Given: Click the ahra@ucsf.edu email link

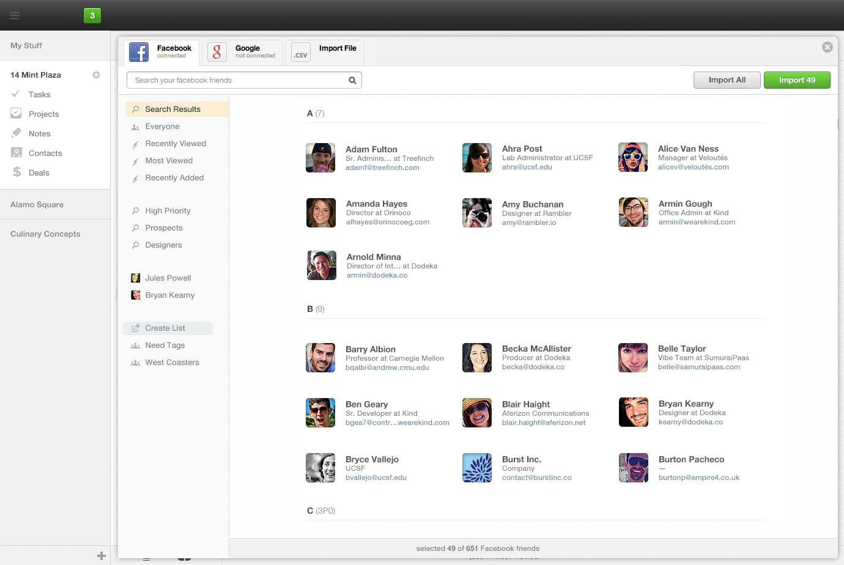Looking at the screenshot, I should [x=527, y=167].
